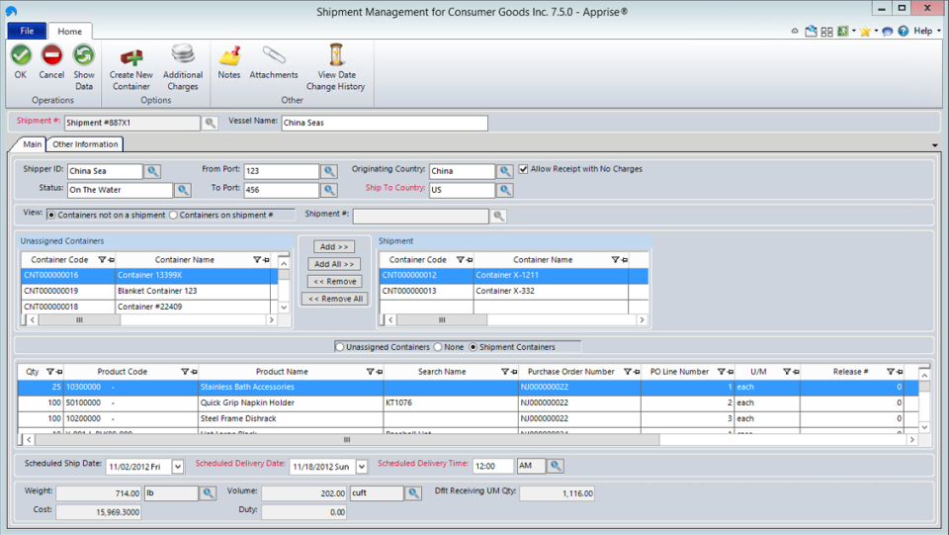Click Ship To Country lookup magnifier
The image size is (949, 535).
(x=505, y=190)
